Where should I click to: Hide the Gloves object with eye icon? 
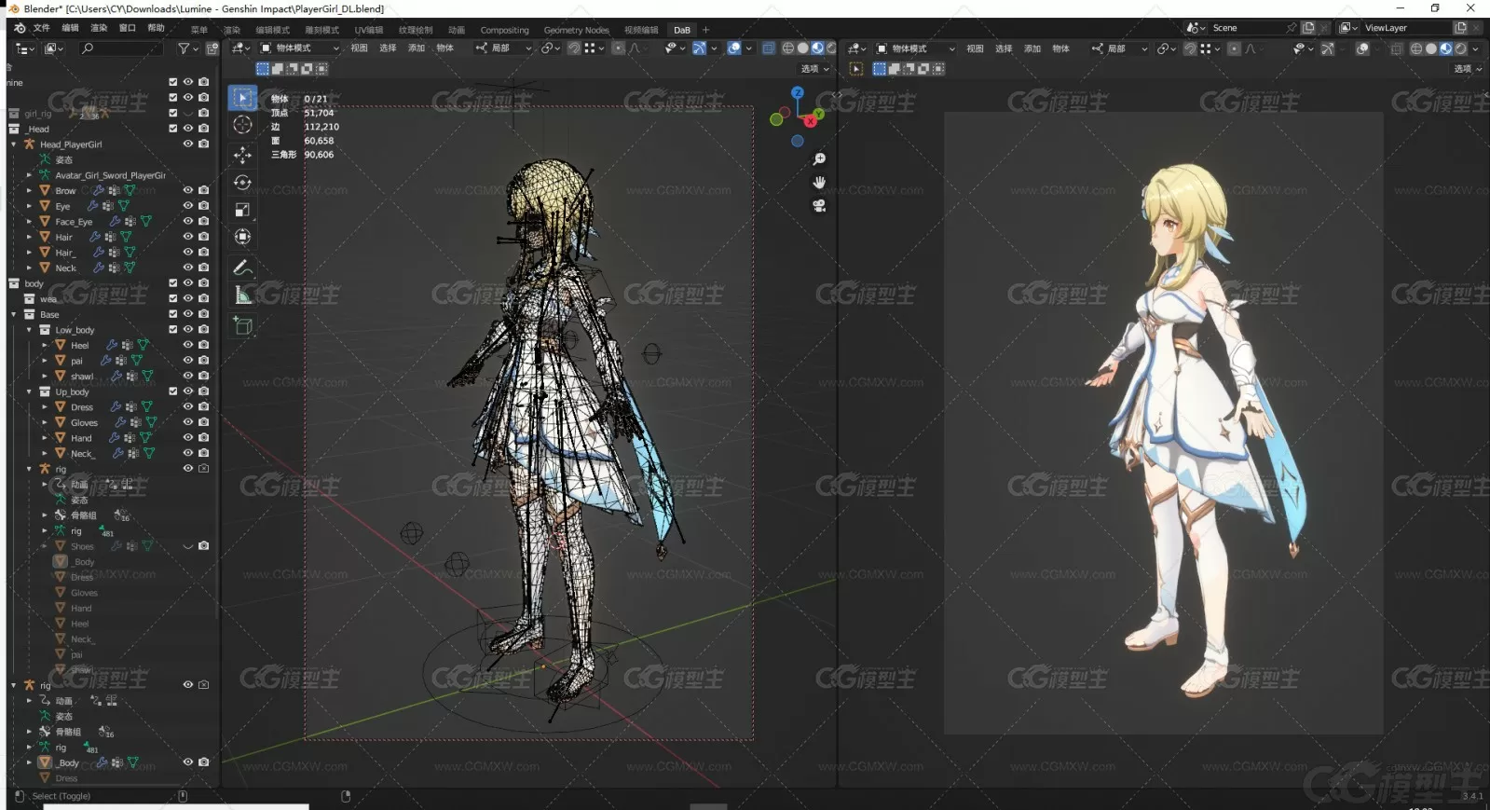click(x=188, y=422)
